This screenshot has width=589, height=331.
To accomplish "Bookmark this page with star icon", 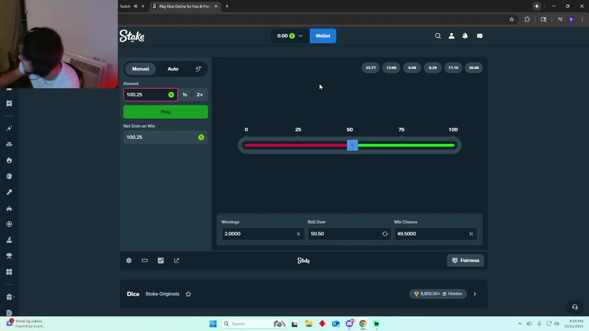I will pos(511,19).
